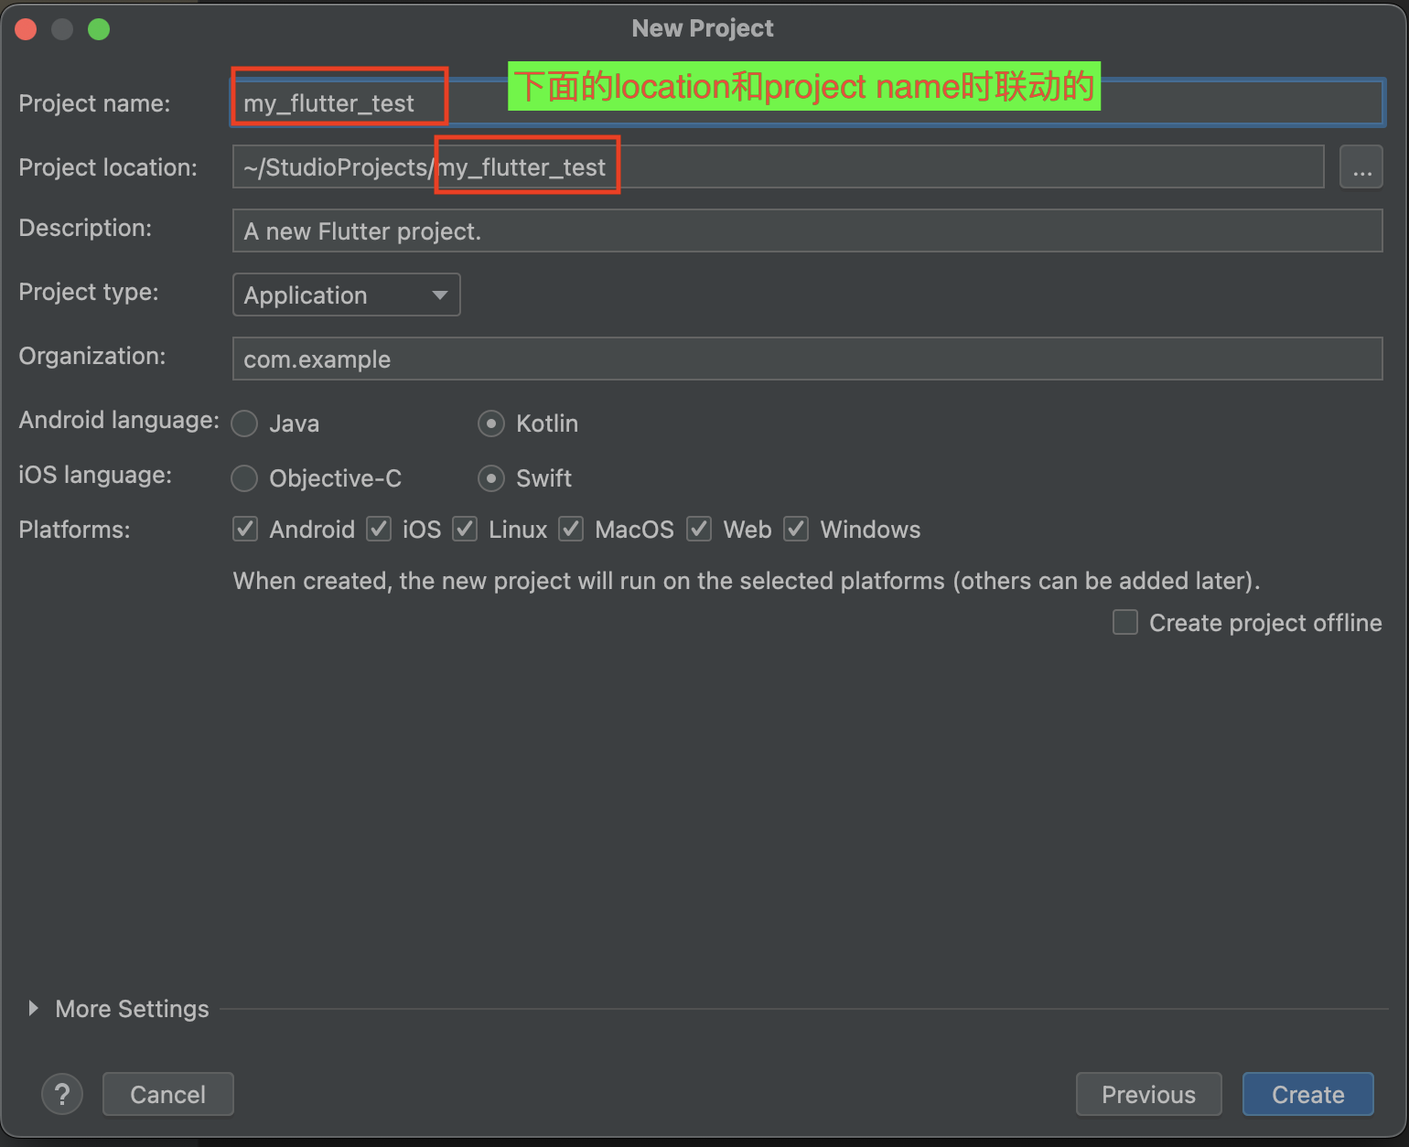Screen dimensions: 1409x1147
Task: Toggle the MacOS platform checkbox
Action: (571, 529)
